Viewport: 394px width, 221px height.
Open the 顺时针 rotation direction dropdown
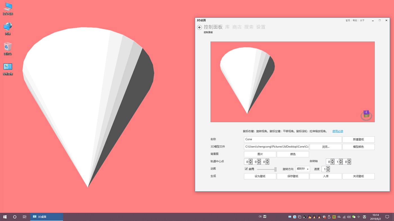tap(302, 169)
